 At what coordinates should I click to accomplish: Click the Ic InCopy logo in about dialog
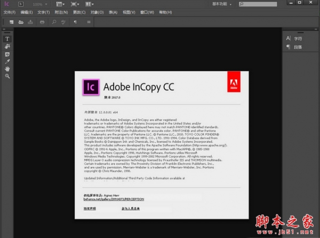(91, 87)
